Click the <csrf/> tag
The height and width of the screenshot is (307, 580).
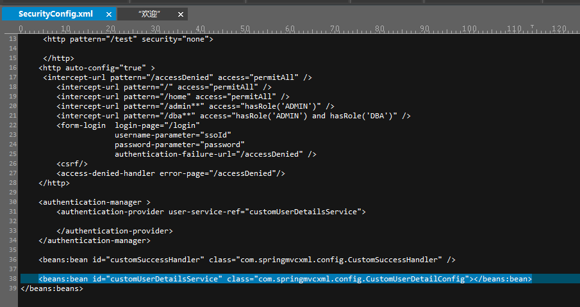tap(72, 164)
